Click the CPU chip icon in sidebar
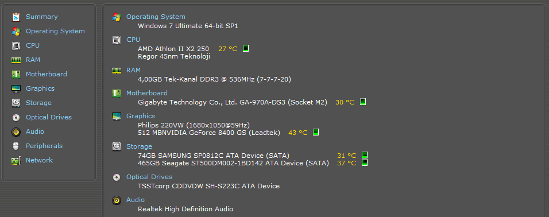 tap(16, 45)
